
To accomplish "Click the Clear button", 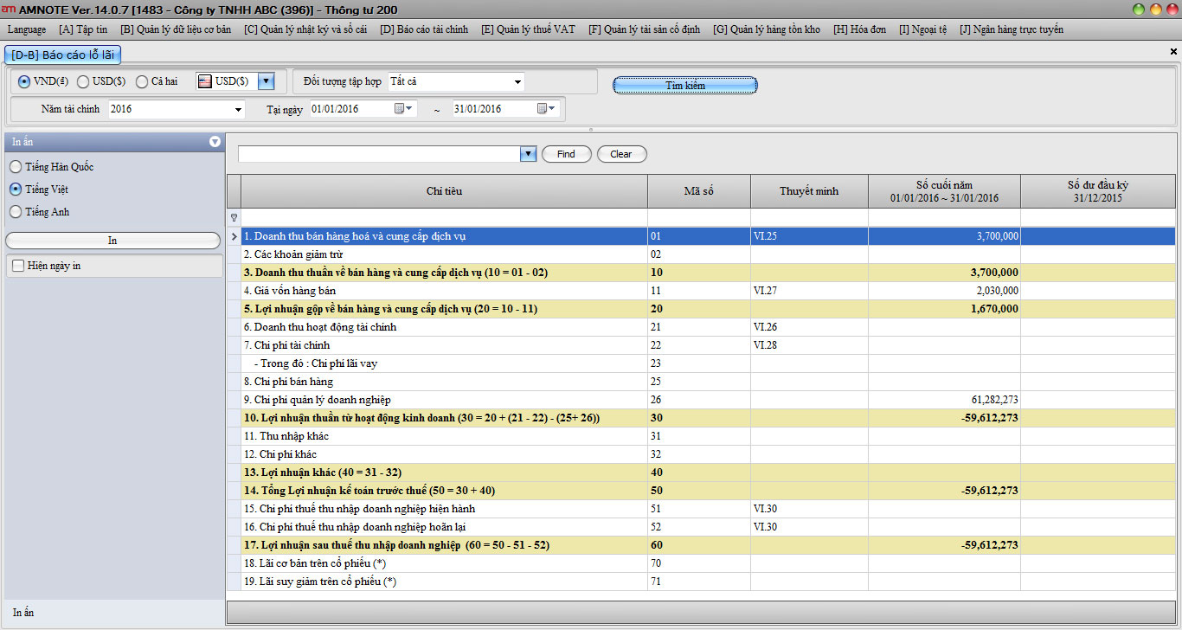I will 621,154.
